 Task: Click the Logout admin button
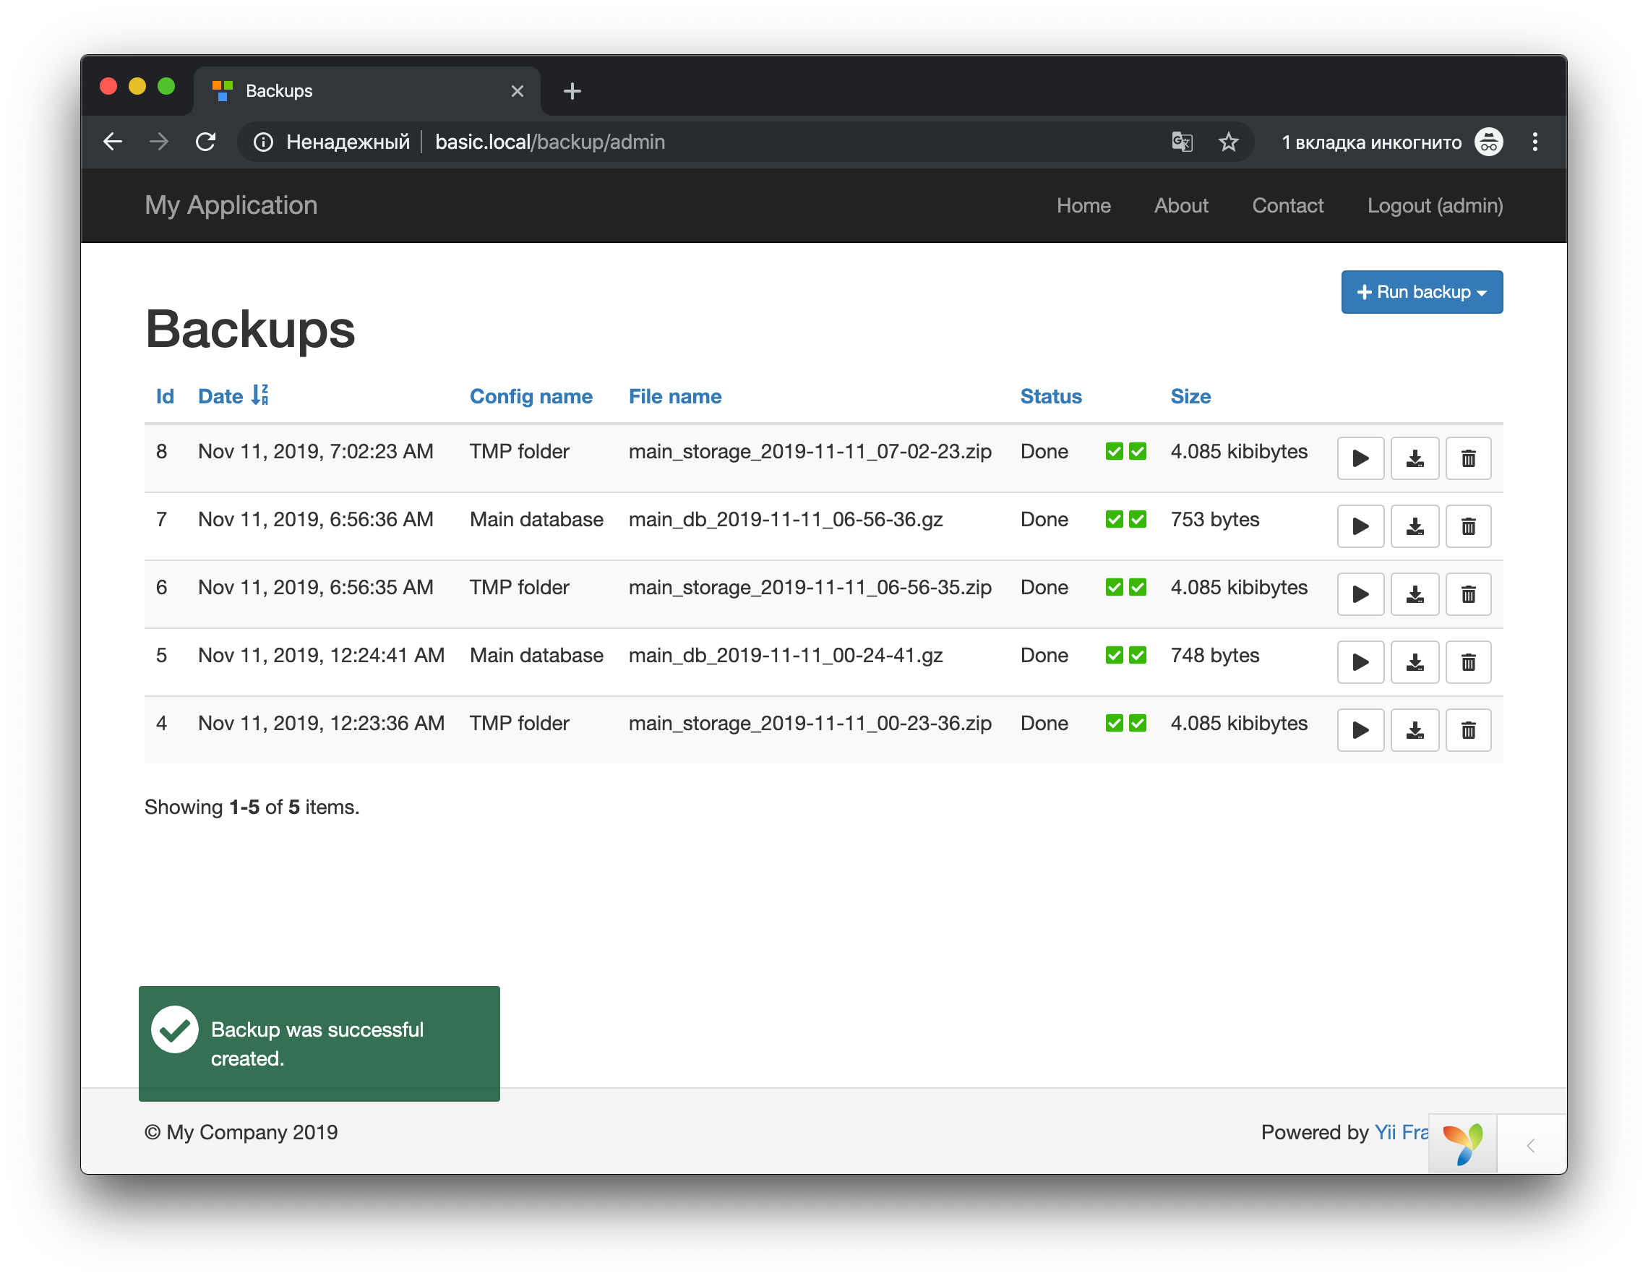click(x=1435, y=205)
